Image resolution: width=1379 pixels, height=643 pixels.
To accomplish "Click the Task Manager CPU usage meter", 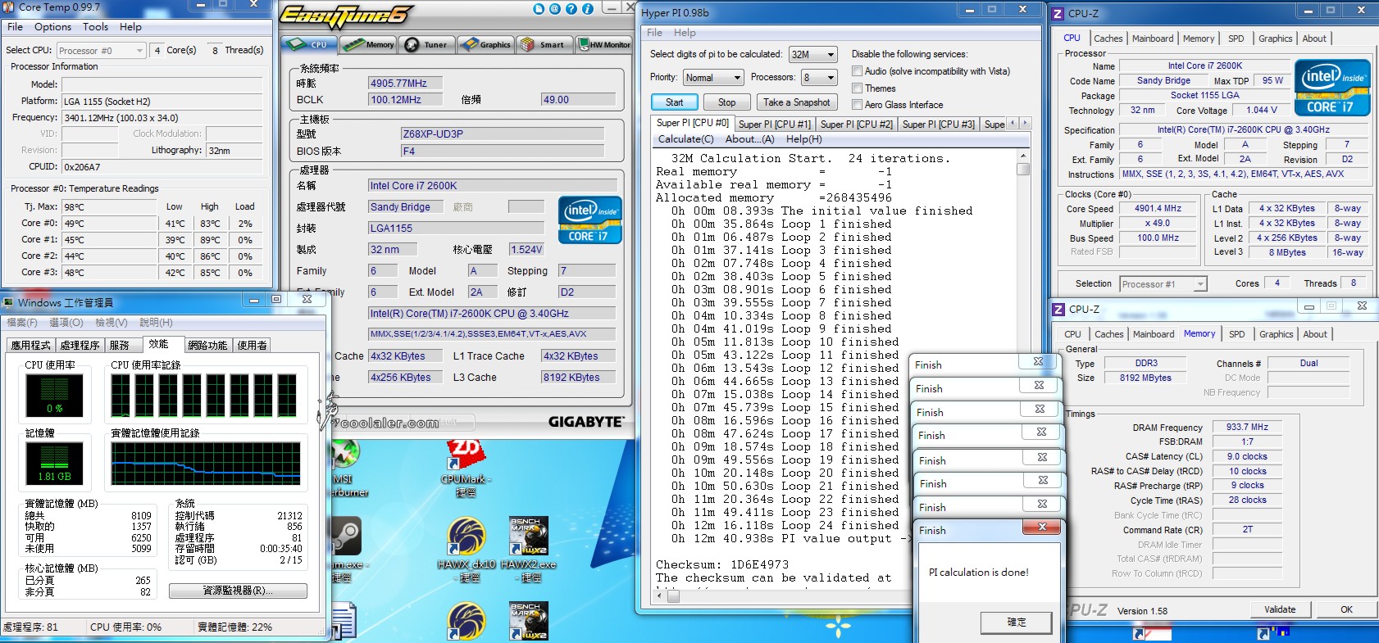I will click(54, 396).
